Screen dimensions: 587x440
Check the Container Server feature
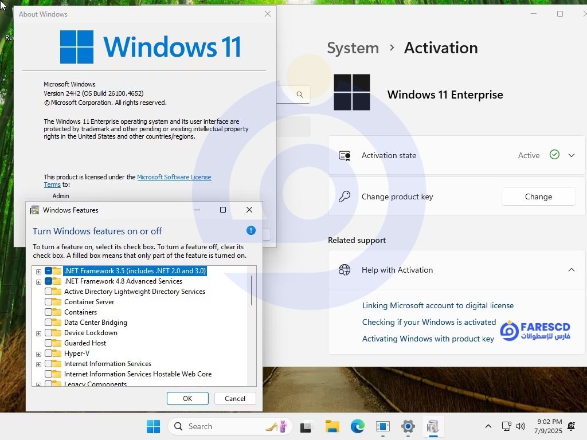pos(48,301)
